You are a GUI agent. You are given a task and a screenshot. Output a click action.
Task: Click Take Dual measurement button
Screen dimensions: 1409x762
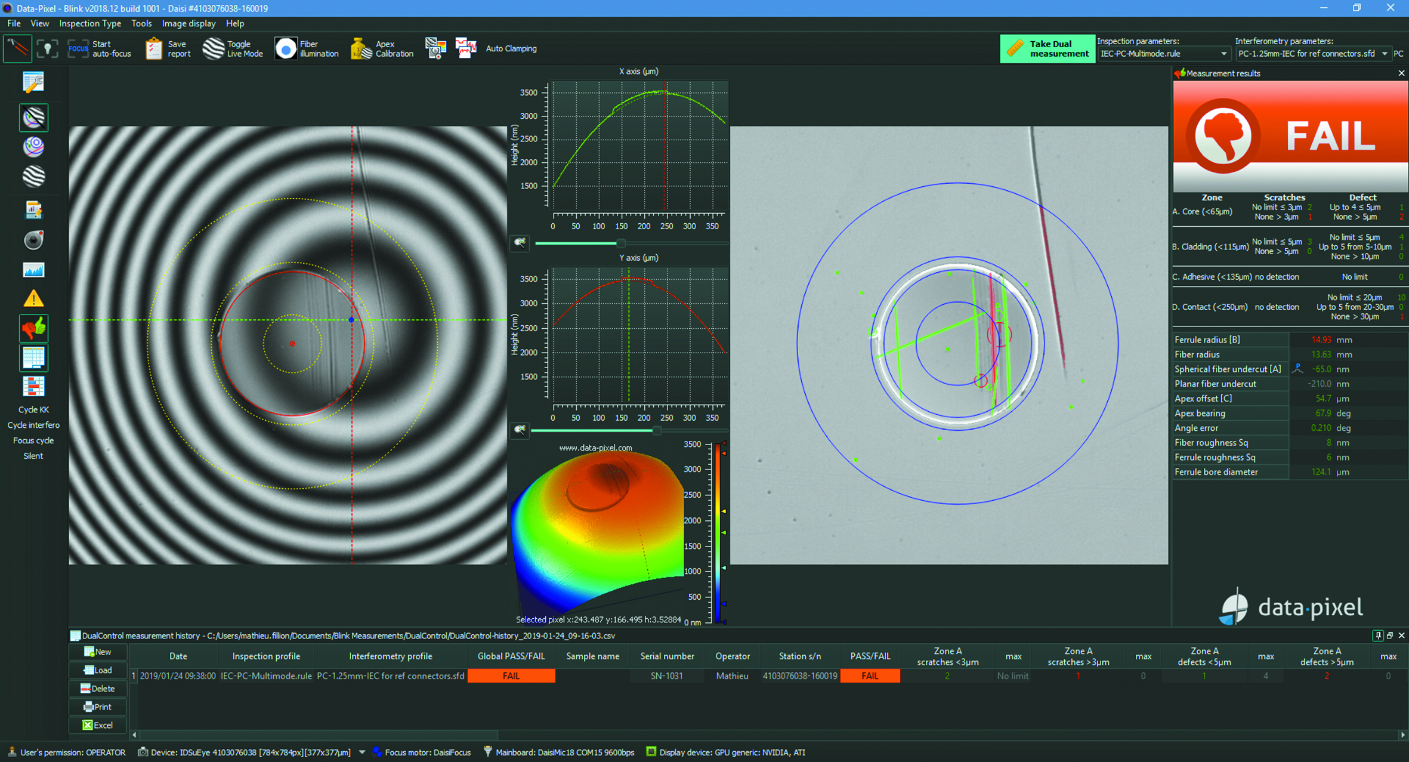(1048, 48)
